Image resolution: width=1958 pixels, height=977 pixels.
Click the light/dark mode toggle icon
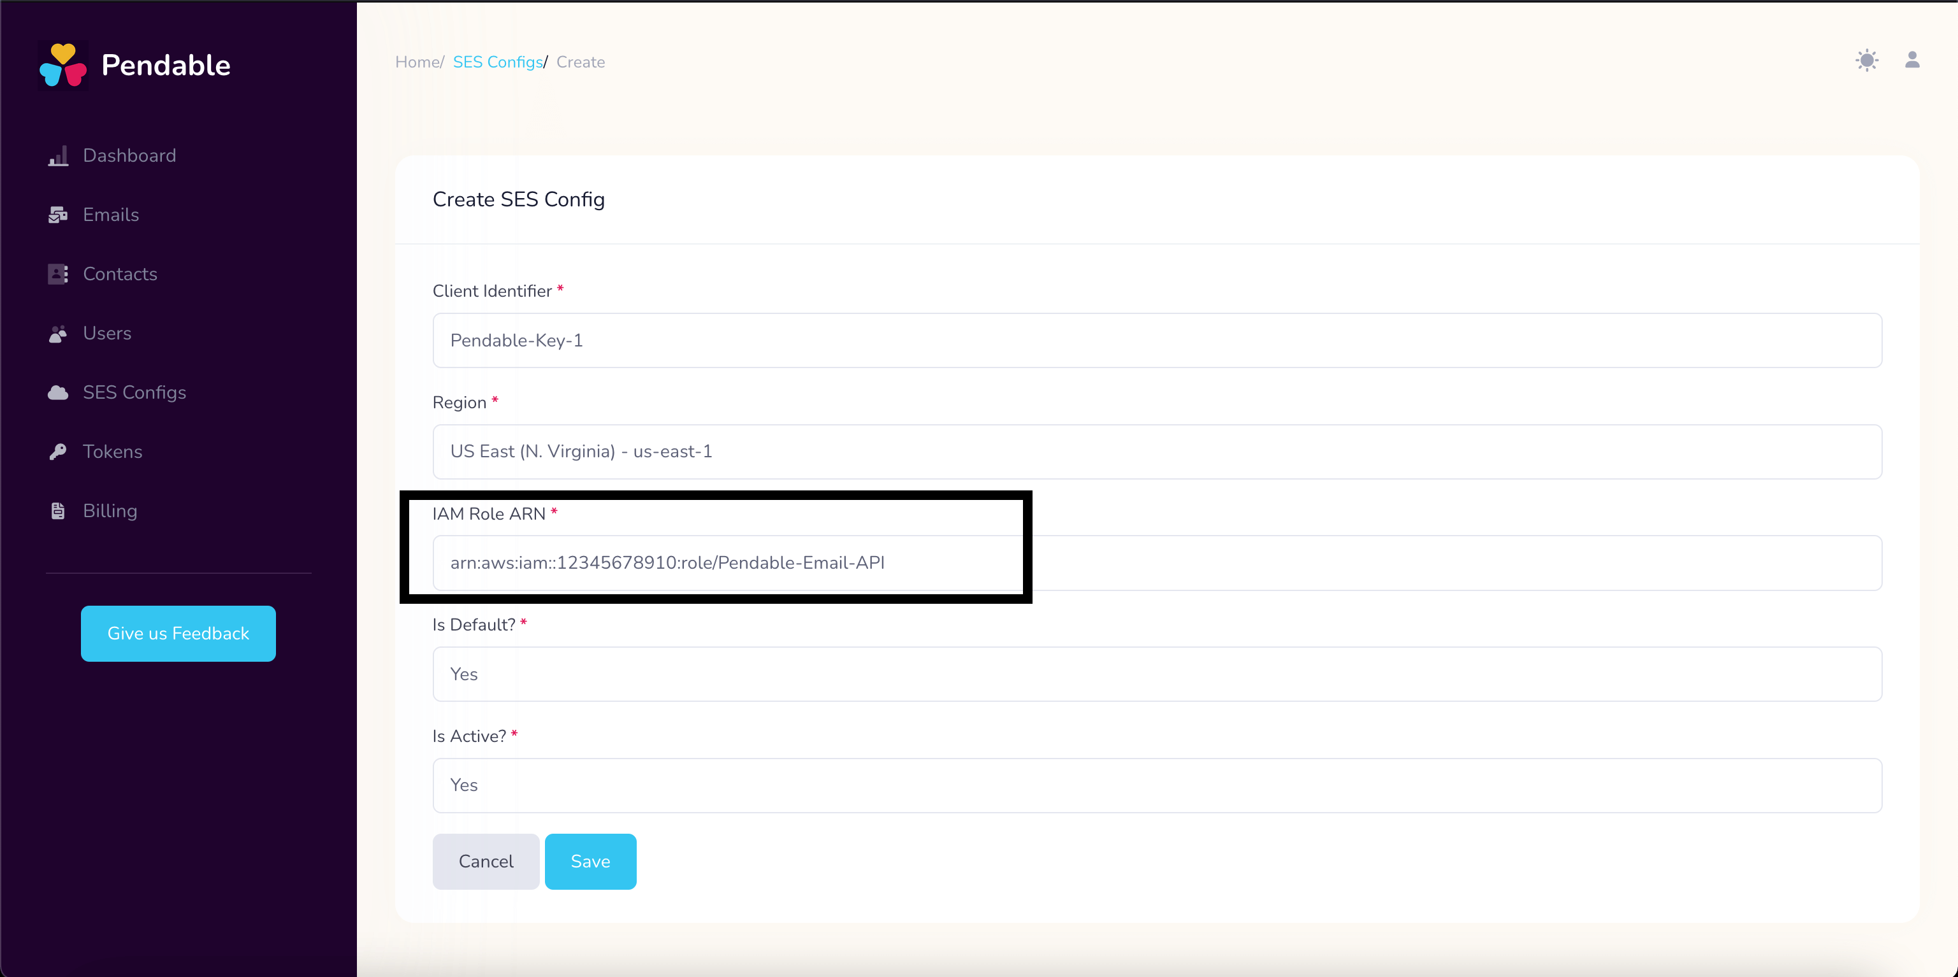1867,60
